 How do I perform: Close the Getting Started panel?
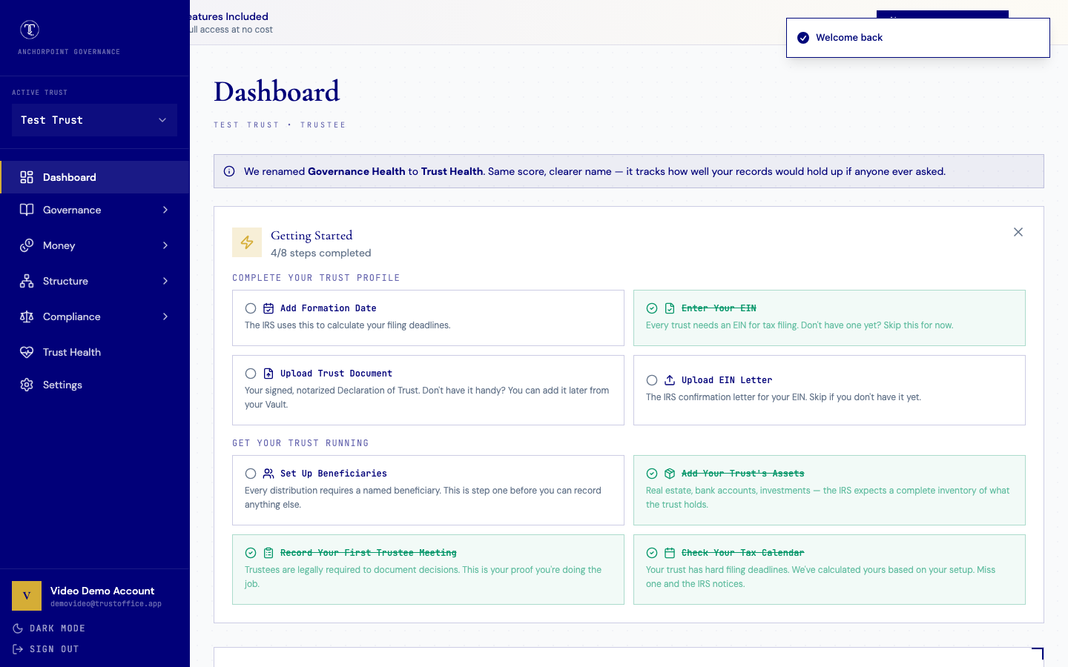[x=1018, y=232]
